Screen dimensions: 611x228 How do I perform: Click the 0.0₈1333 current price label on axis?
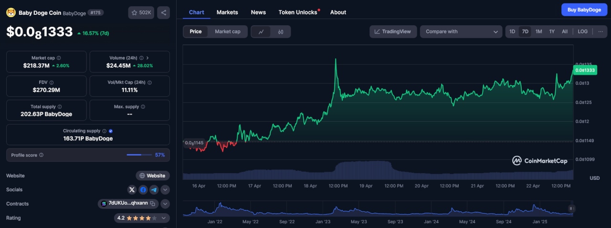click(585, 70)
